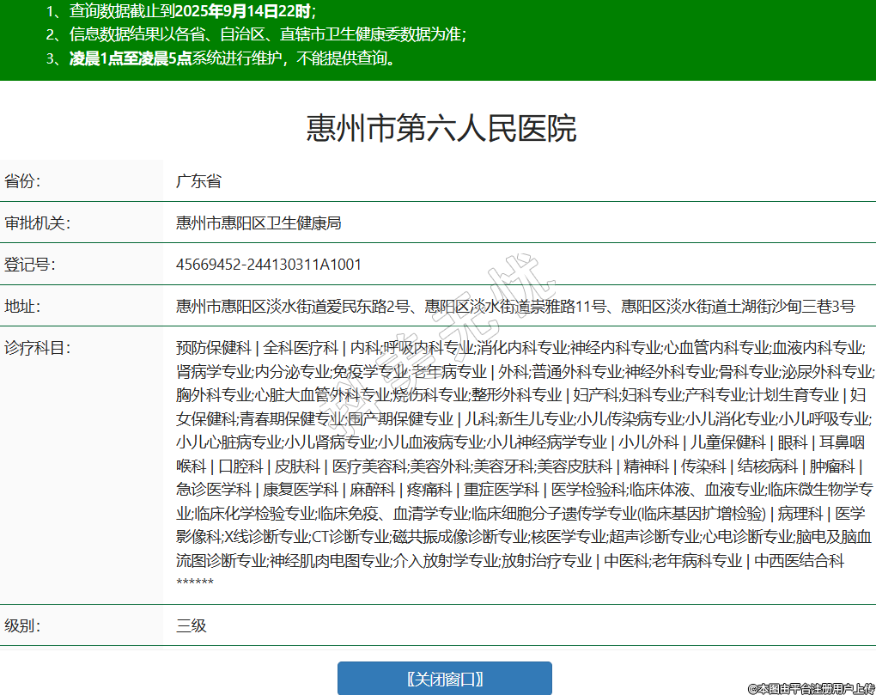
Task: Select the 诊疗科目 row label
Action: pyautogui.click(x=37, y=348)
